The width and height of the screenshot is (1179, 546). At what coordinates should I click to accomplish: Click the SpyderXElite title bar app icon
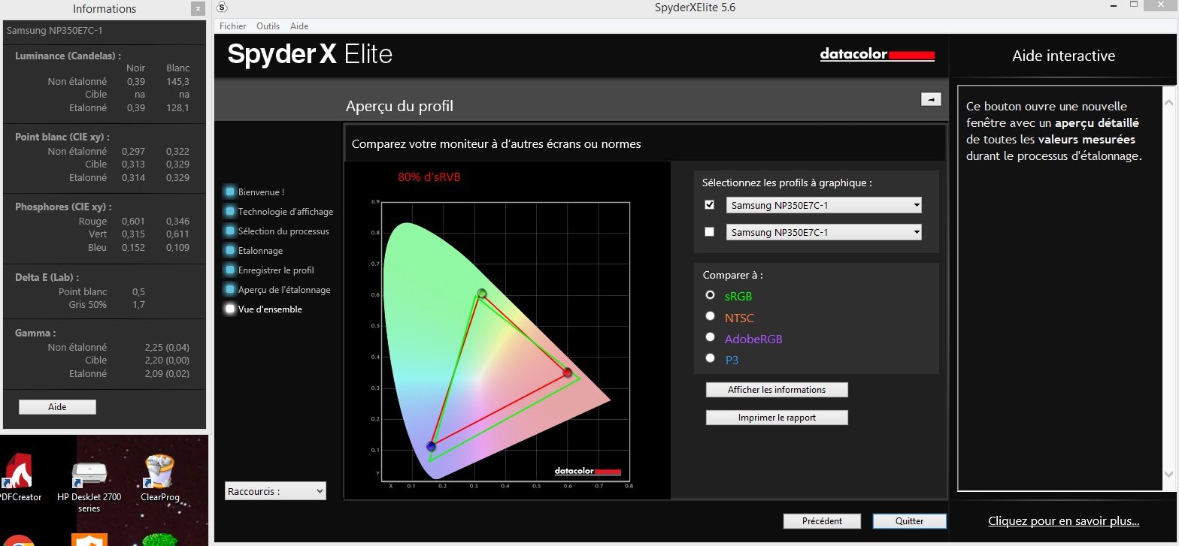[x=223, y=8]
